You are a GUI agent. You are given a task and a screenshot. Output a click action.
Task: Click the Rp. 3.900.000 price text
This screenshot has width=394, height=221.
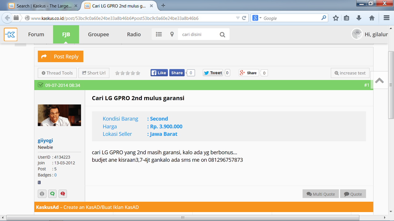click(166, 126)
